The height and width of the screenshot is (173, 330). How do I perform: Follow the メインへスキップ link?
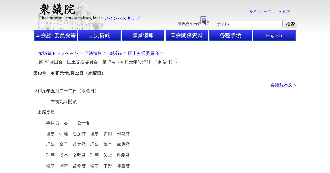tap(122, 18)
